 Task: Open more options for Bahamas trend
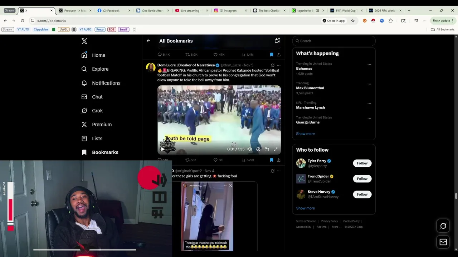369,65
